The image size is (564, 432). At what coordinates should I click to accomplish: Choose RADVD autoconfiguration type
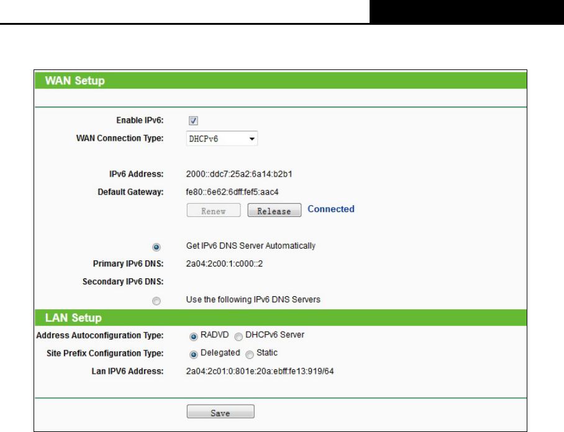194,337
